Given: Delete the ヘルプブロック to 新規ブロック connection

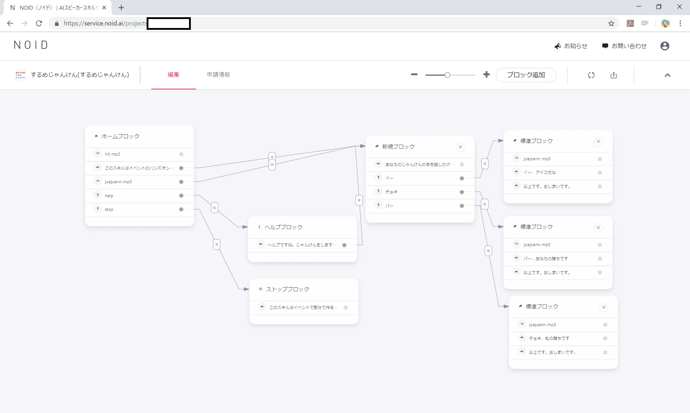Looking at the screenshot, I should click(x=359, y=200).
